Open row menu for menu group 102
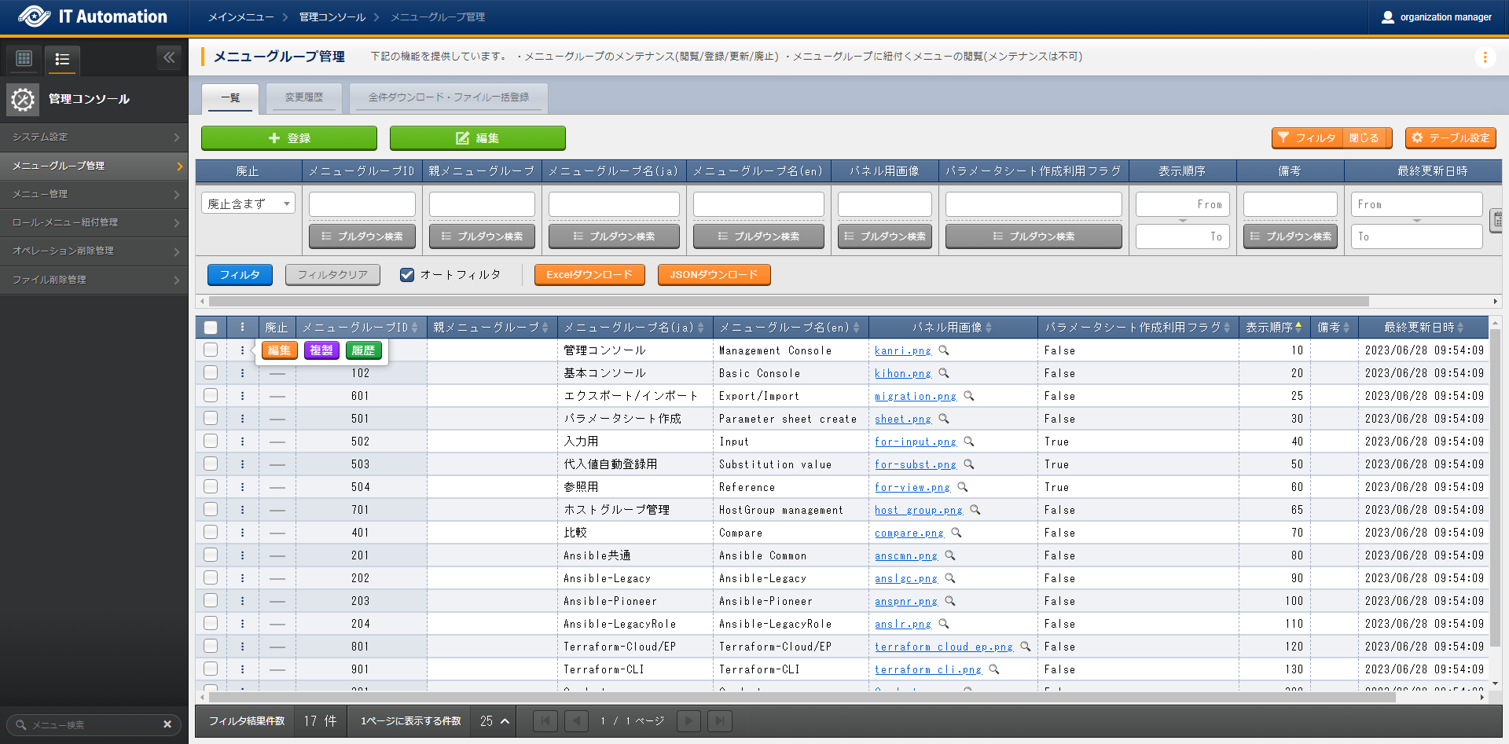Screen dimensions: 1509x744 pyautogui.click(x=242, y=373)
